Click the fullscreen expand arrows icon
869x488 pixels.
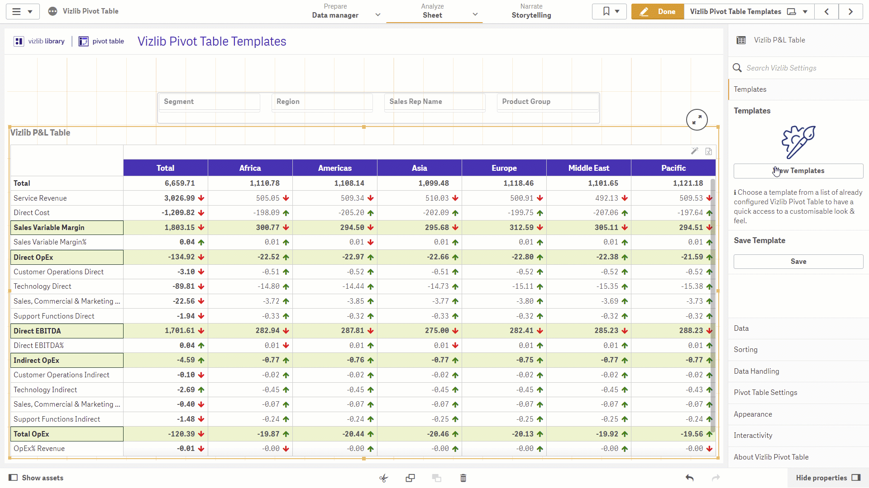[x=697, y=120]
